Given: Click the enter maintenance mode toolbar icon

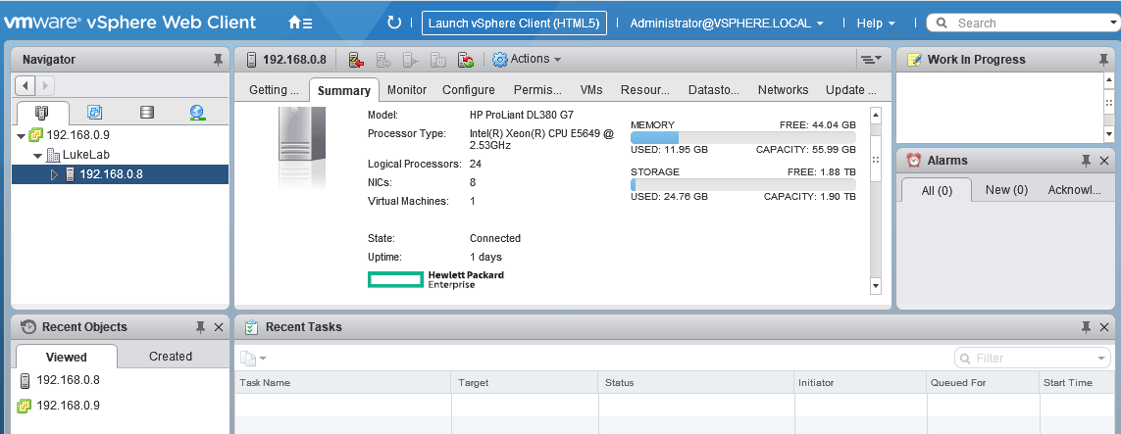Looking at the screenshot, I should [x=355, y=60].
